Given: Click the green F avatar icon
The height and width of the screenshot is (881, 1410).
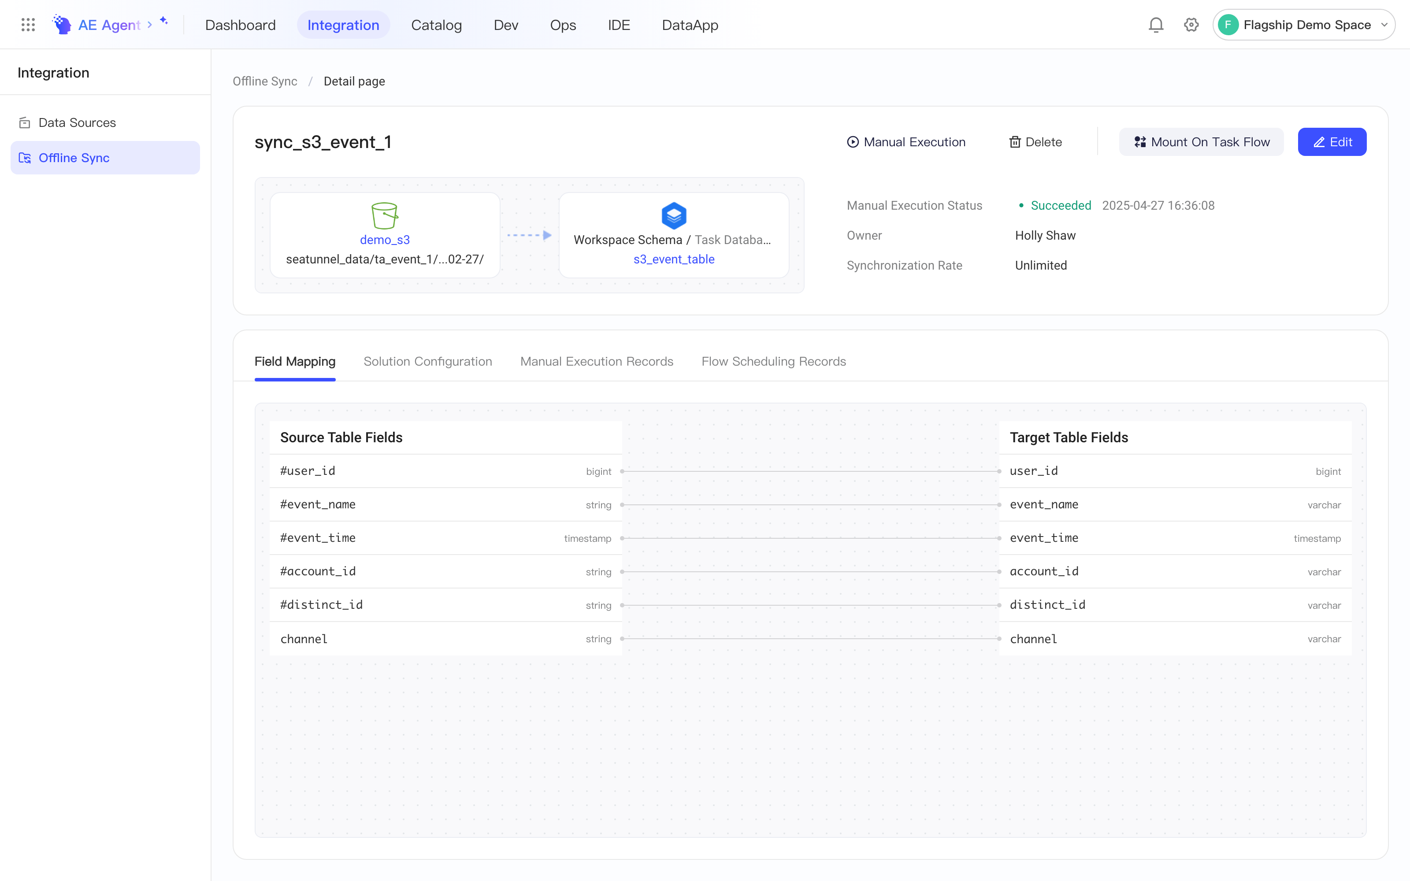Looking at the screenshot, I should tap(1228, 25).
